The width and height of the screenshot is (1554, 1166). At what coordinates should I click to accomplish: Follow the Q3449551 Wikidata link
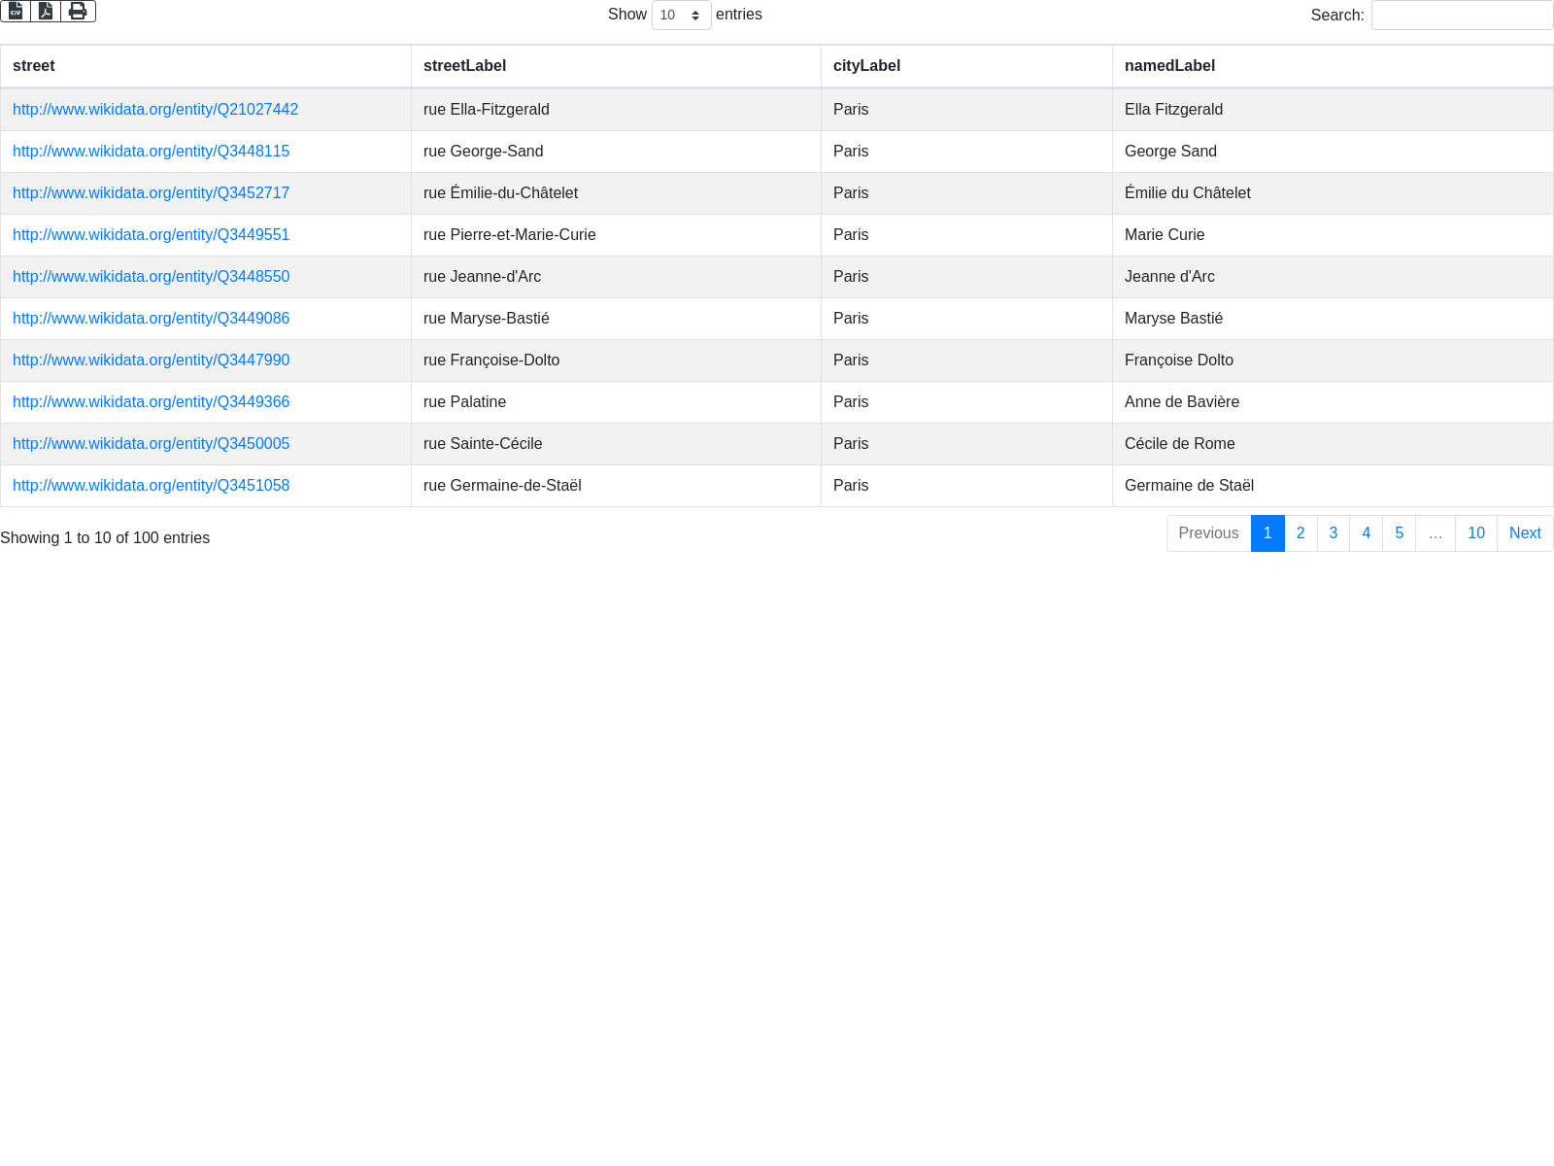click(151, 235)
